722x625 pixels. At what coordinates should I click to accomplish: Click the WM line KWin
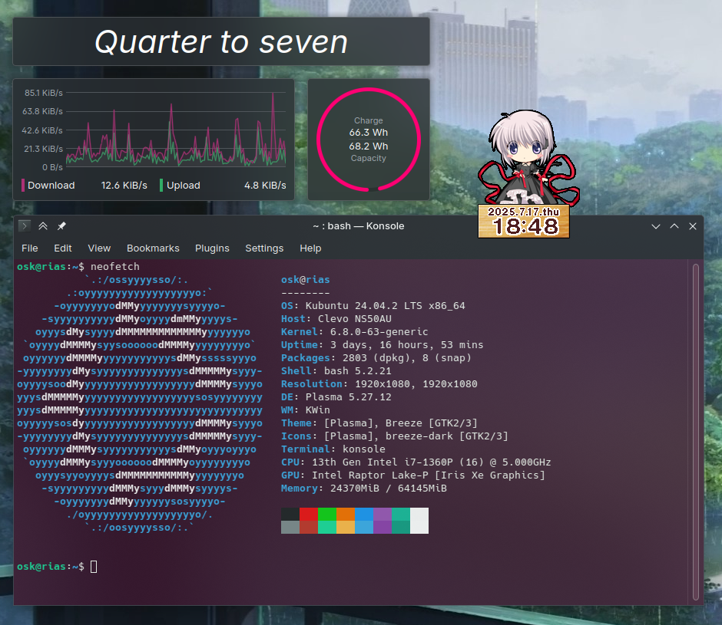click(x=305, y=410)
